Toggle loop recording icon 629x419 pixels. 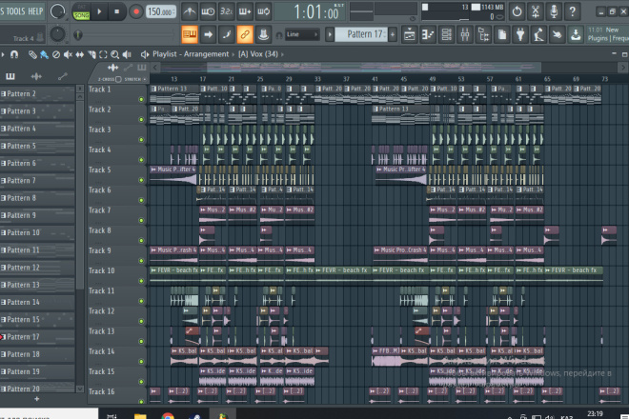[x=263, y=11]
